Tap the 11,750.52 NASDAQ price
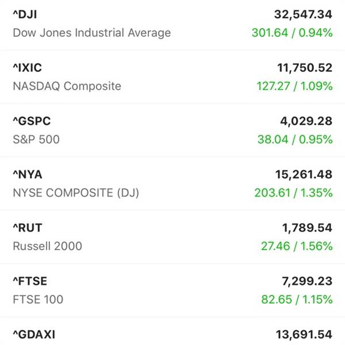This screenshot has height=345, width=345. pyautogui.click(x=305, y=68)
